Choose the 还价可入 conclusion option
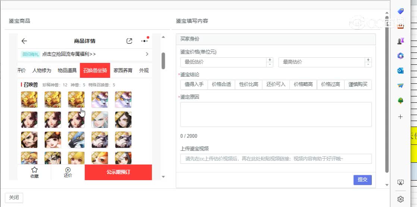The image size is (417, 207). [x=276, y=85]
